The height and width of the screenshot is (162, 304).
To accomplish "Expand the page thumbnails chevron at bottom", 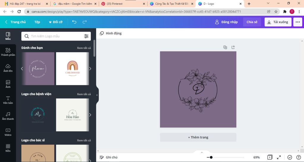I will click(x=202, y=153).
